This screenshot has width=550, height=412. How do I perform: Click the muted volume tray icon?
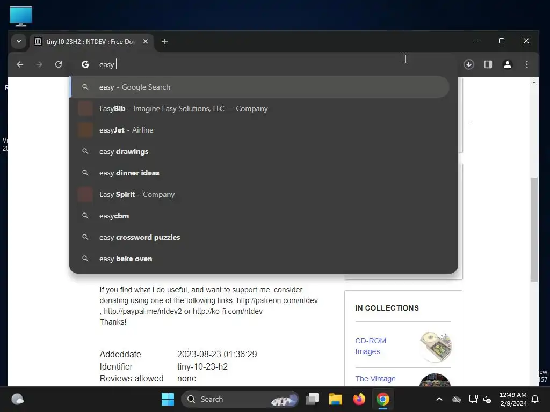pyautogui.click(x=487, y=399)
